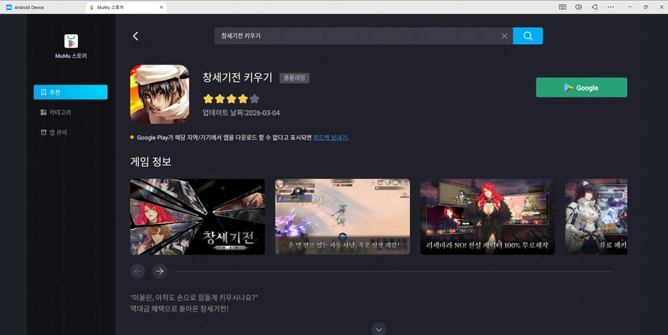Click the volume speaker icon
The image size is (668, 335).
pos(578,7)
